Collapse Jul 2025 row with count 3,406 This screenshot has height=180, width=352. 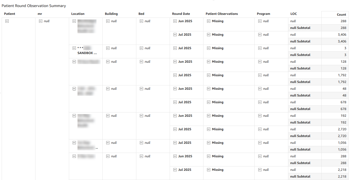pos(175,35)
